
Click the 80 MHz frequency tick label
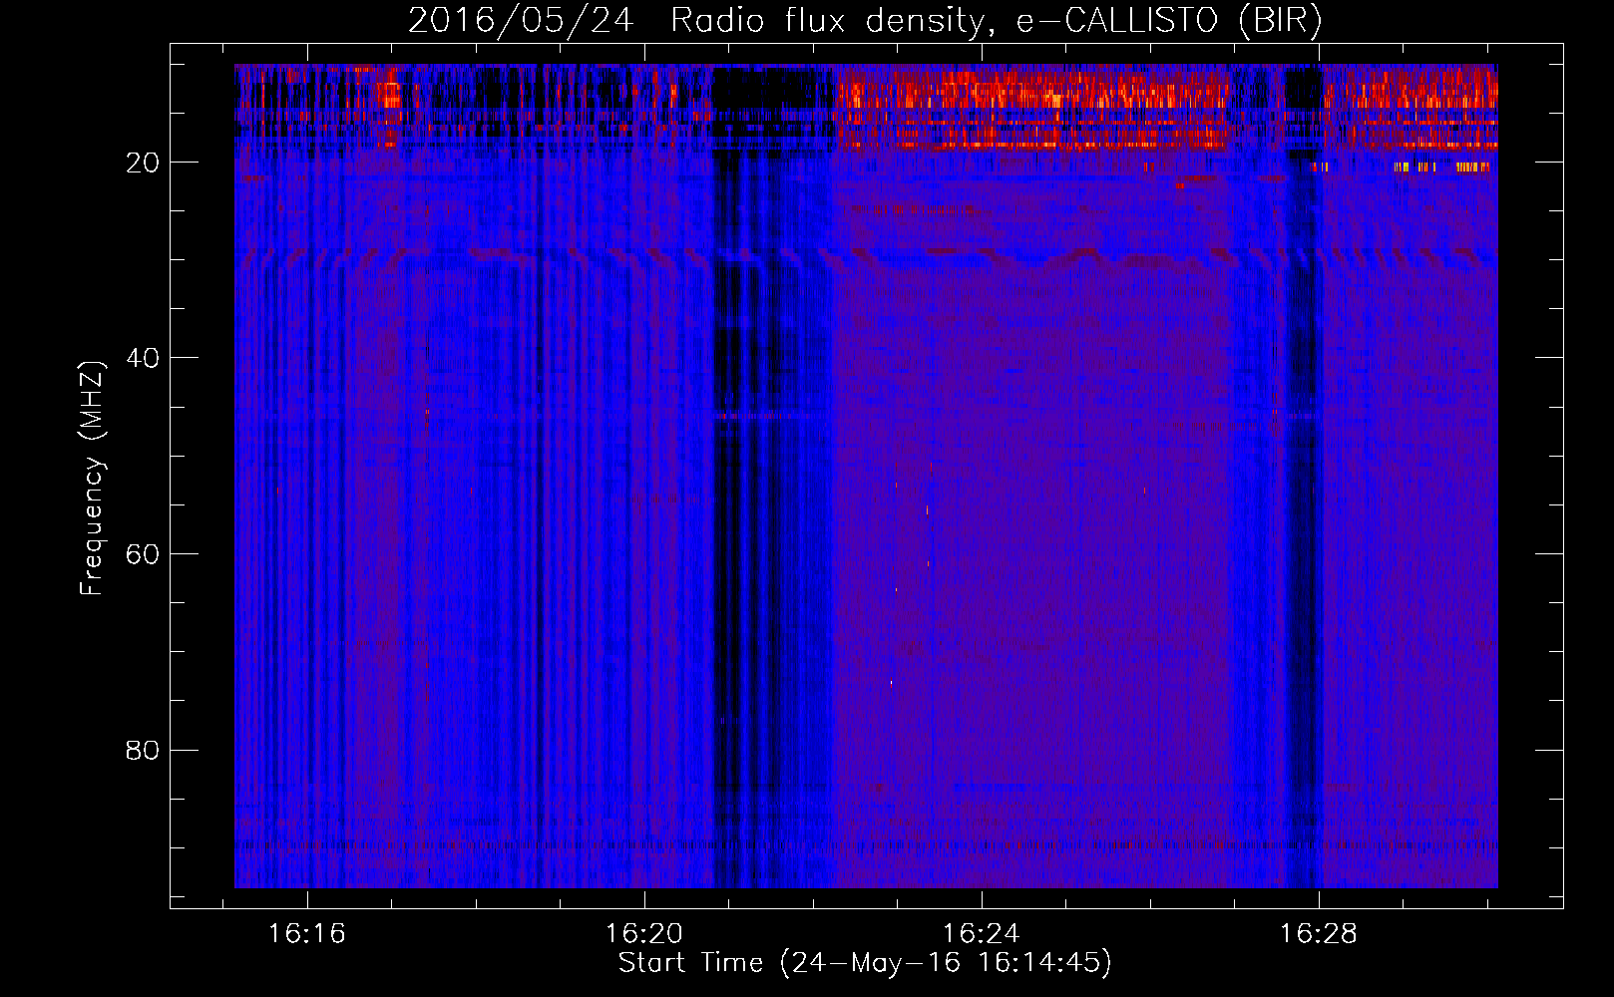[x=143, y=751]
